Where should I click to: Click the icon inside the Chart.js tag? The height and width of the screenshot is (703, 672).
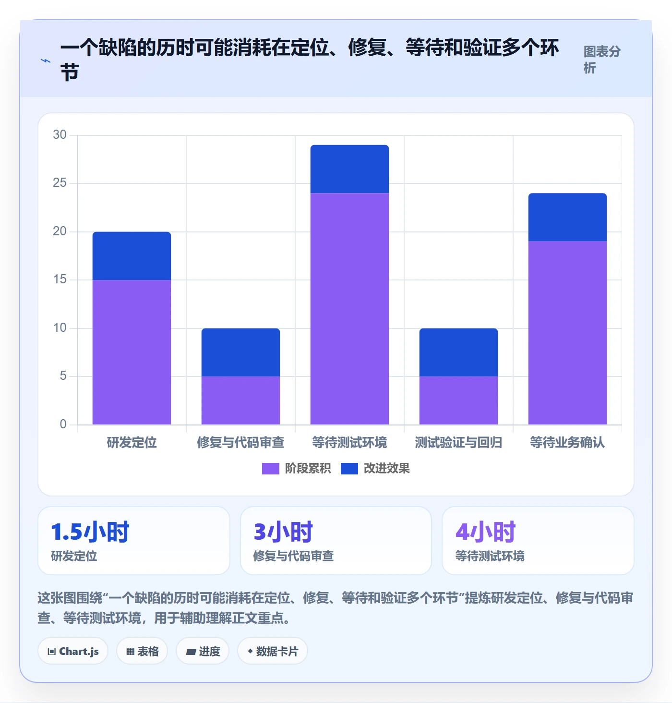pyautogui.click(x=52, y=652)
